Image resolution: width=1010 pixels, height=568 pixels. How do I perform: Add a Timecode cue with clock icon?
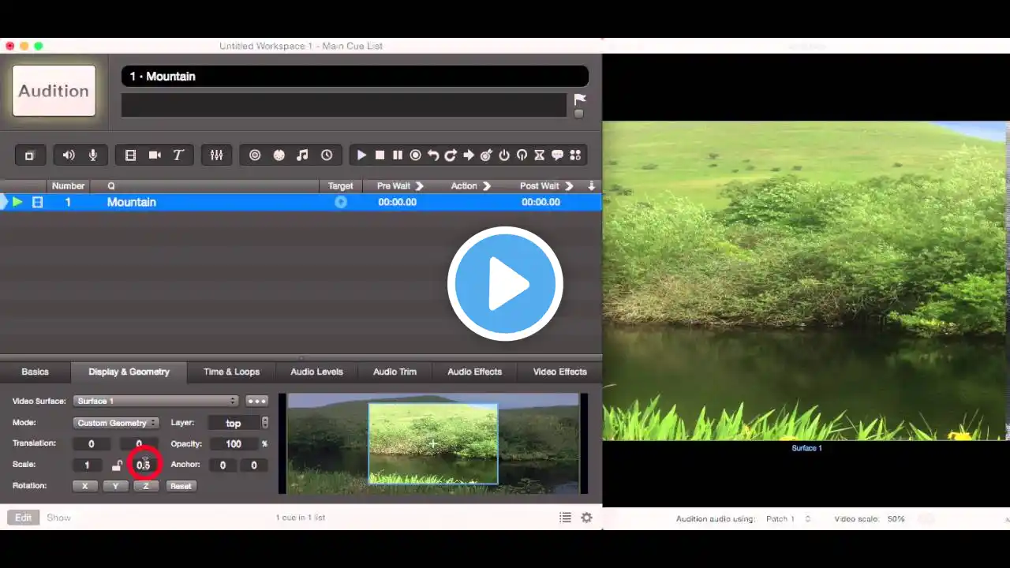tap(327, 155)
